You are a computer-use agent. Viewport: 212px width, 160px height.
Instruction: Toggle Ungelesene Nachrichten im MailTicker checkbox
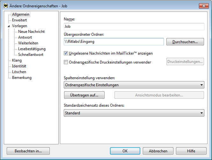[x=66, y=53]
